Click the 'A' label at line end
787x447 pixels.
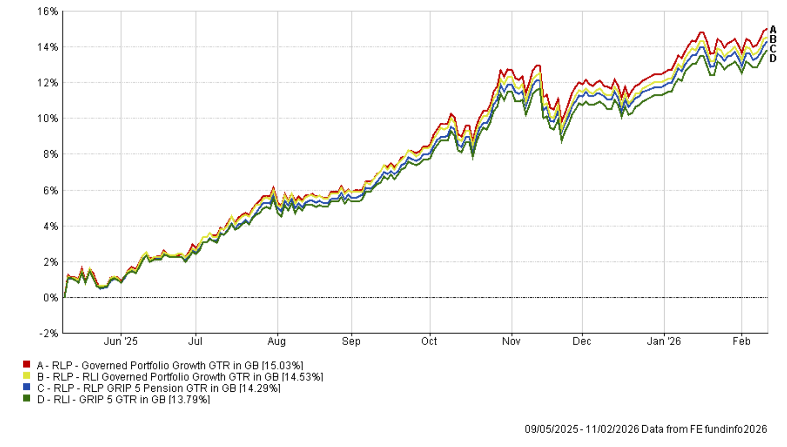pyautogui.click(x=773, y=30)
